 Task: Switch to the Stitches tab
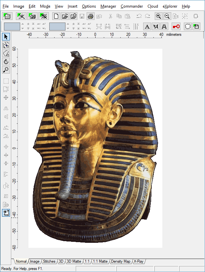[49, 261]
